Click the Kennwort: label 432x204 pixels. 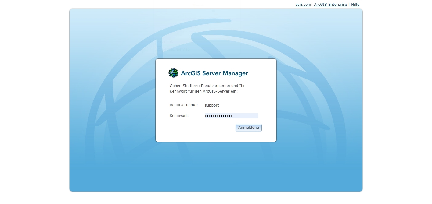179,116
